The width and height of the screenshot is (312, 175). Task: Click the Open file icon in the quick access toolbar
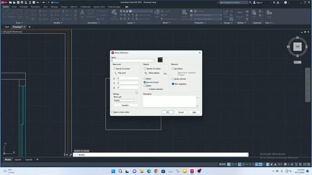[14, 2]
